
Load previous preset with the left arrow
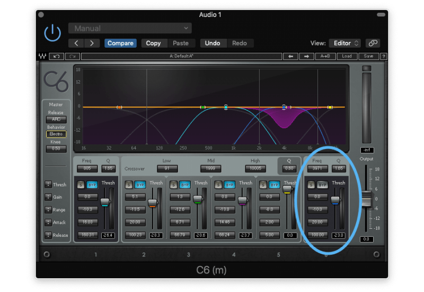pos(290,56)
